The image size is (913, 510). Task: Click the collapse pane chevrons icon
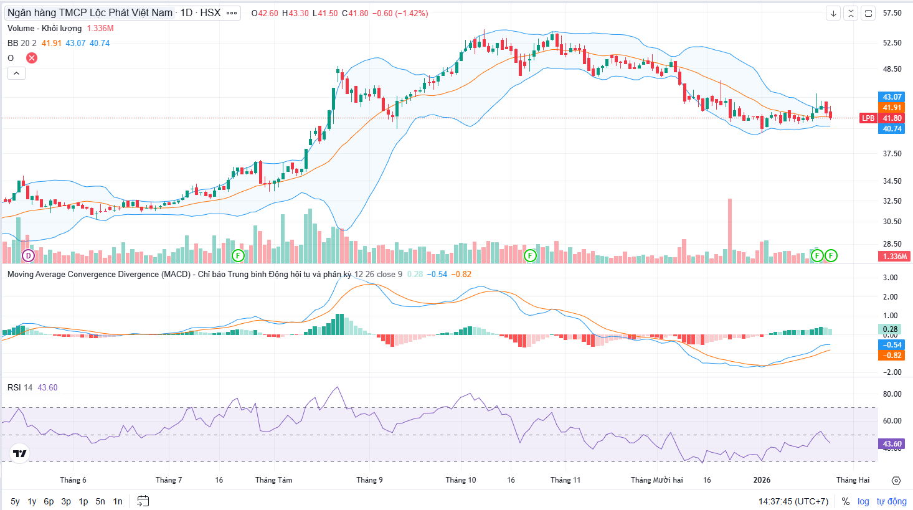[x=851, y=13]
